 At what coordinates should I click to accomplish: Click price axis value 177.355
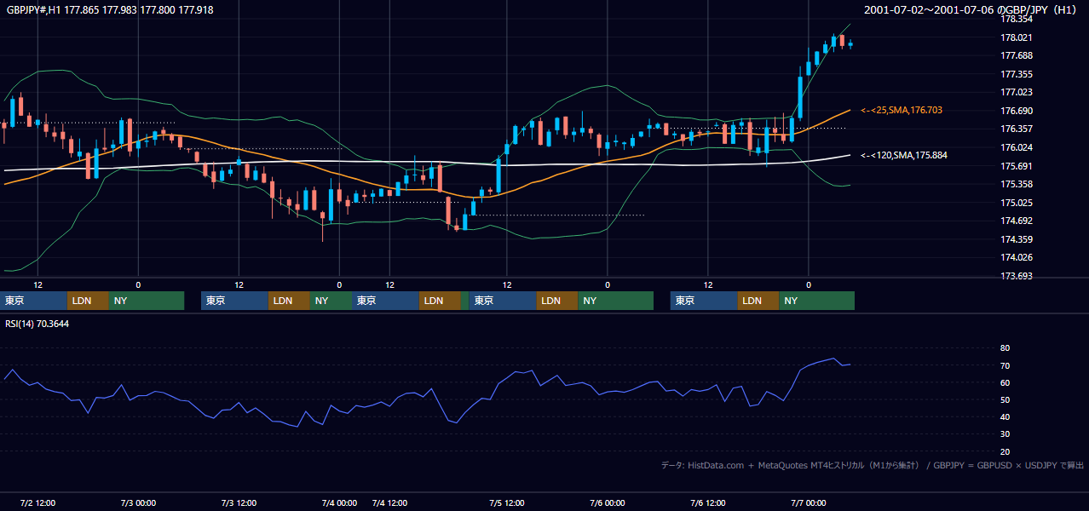coord(1016,74)
